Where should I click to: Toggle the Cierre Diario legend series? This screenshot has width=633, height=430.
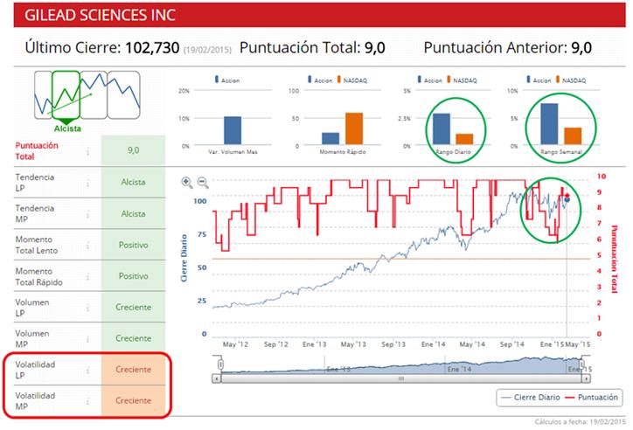pos(530,398)
